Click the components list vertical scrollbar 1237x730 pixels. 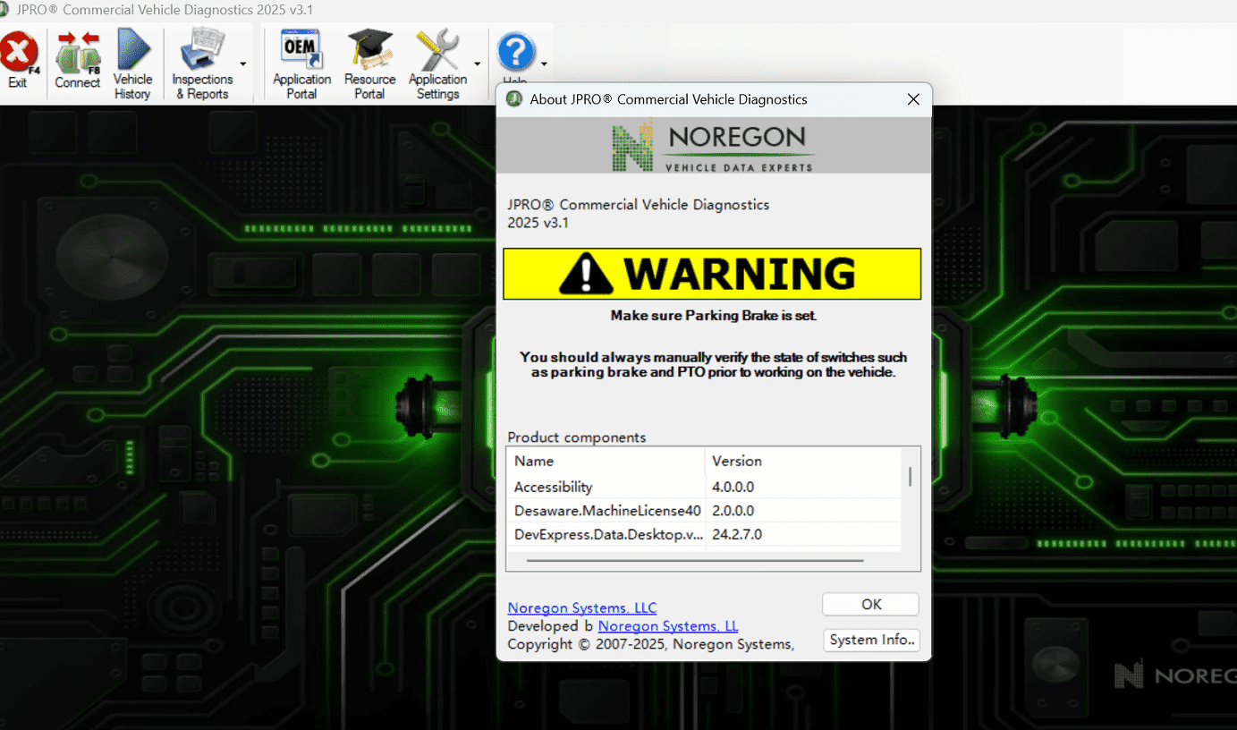pos(911,477)
